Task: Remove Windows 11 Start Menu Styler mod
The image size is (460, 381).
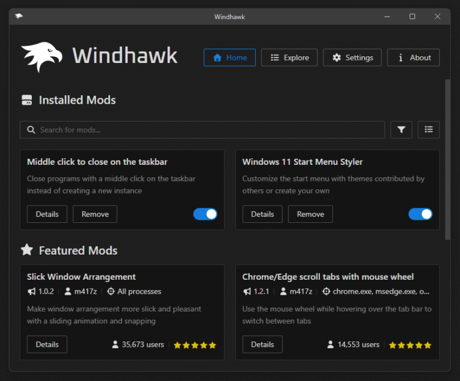Action: (x=310, y=214)
